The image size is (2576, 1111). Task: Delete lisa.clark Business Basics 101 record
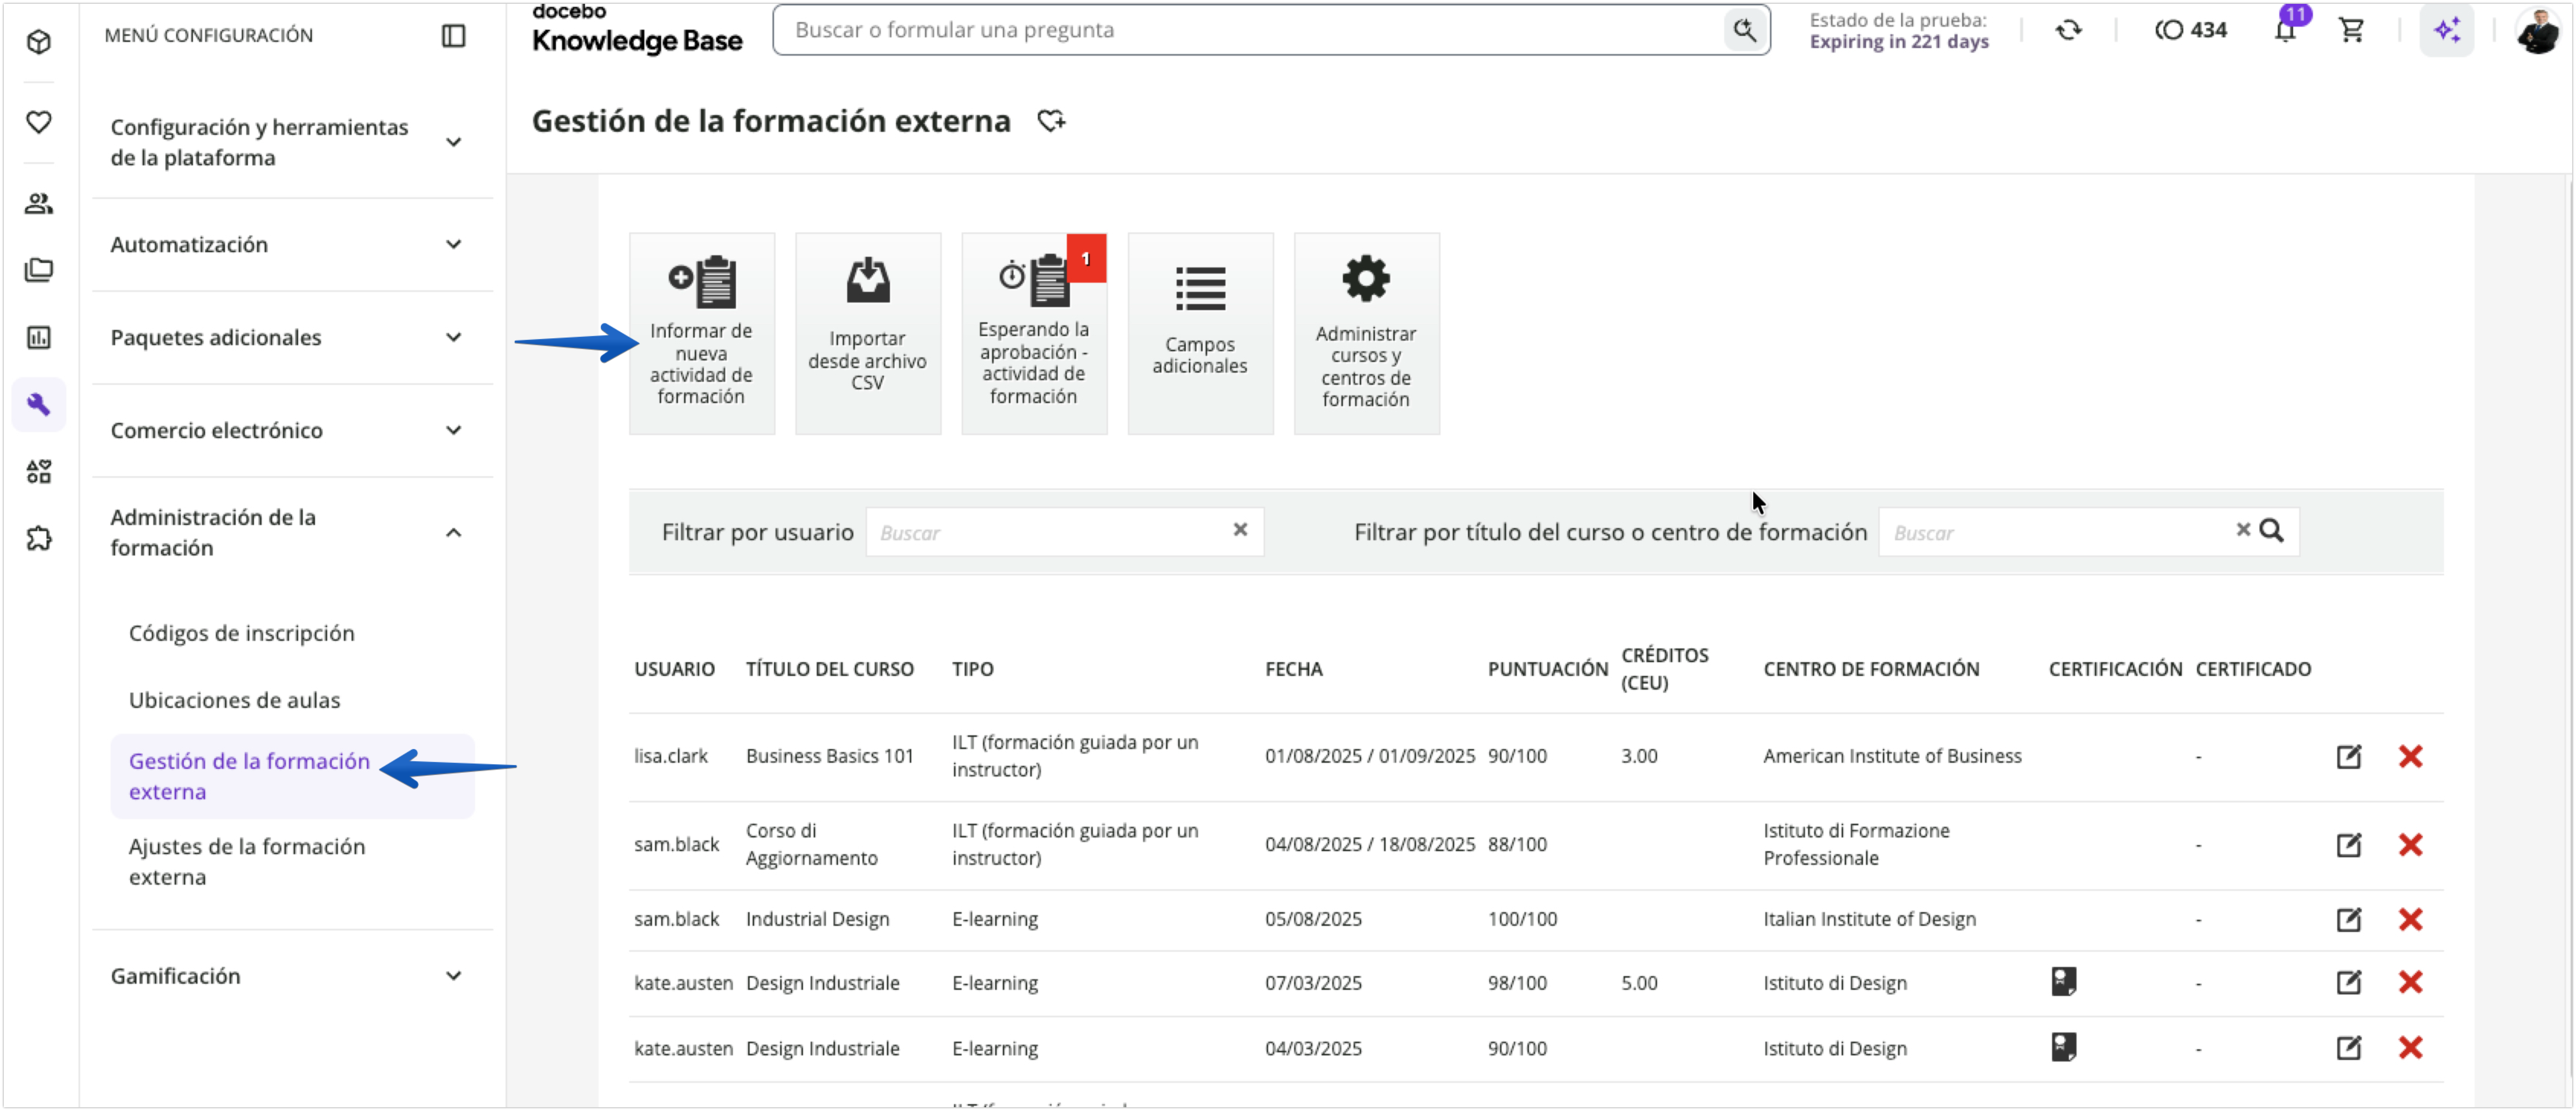tap(2410, 756)
